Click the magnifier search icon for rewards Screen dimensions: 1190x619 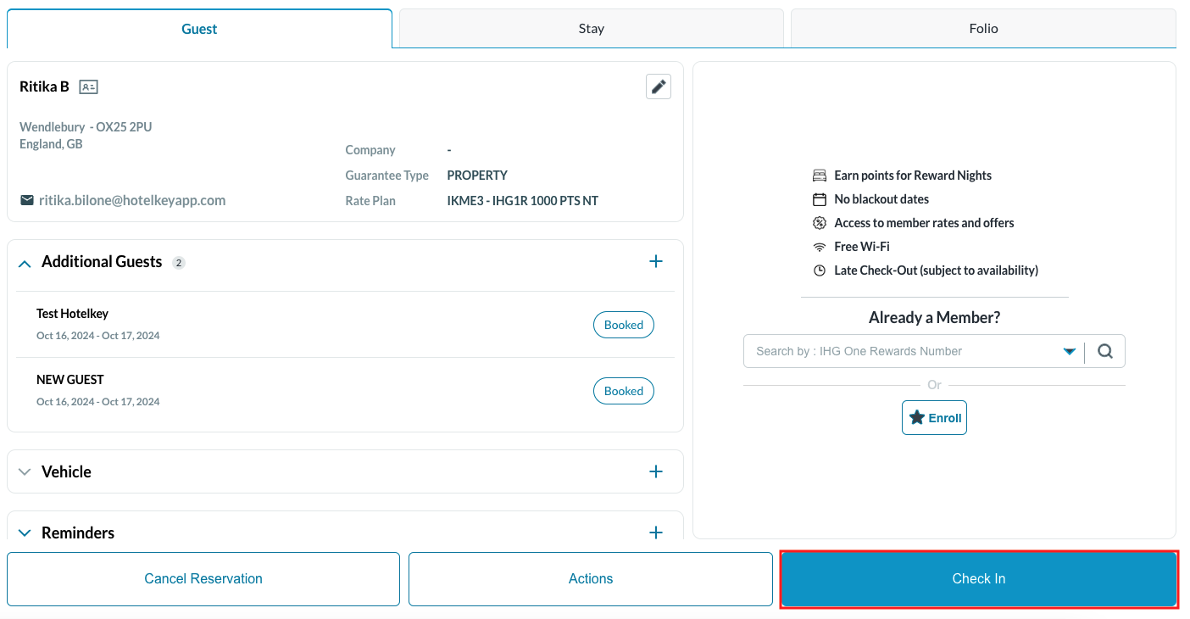(1104, 351)
